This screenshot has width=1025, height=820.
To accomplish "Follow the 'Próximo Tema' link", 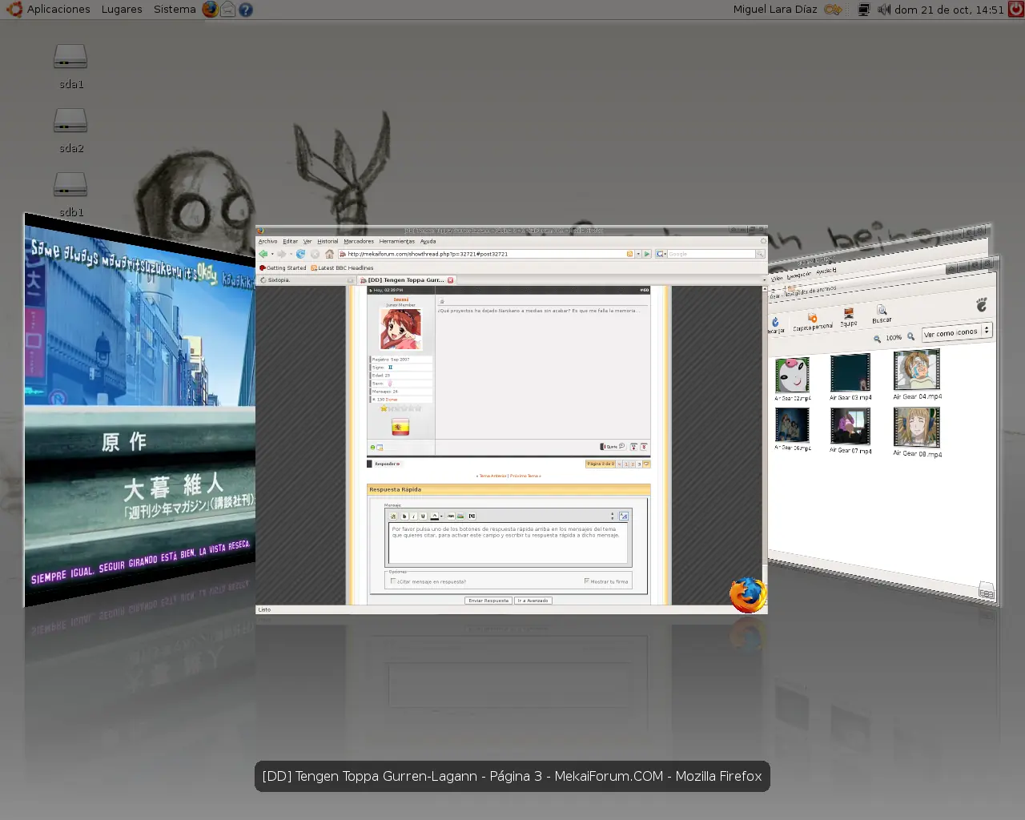I will (525, 476).
